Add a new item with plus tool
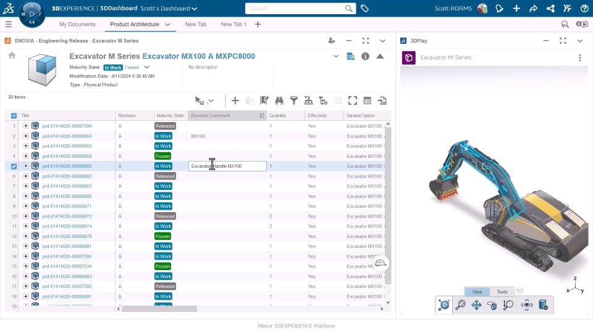This screenshot has width=593, height=333. 235,101
